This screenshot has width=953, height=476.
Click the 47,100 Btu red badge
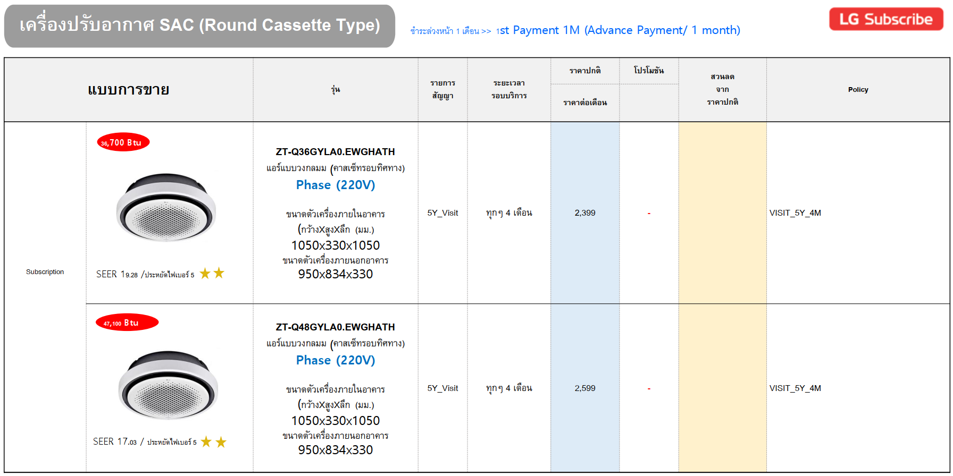tap(127, 322)
